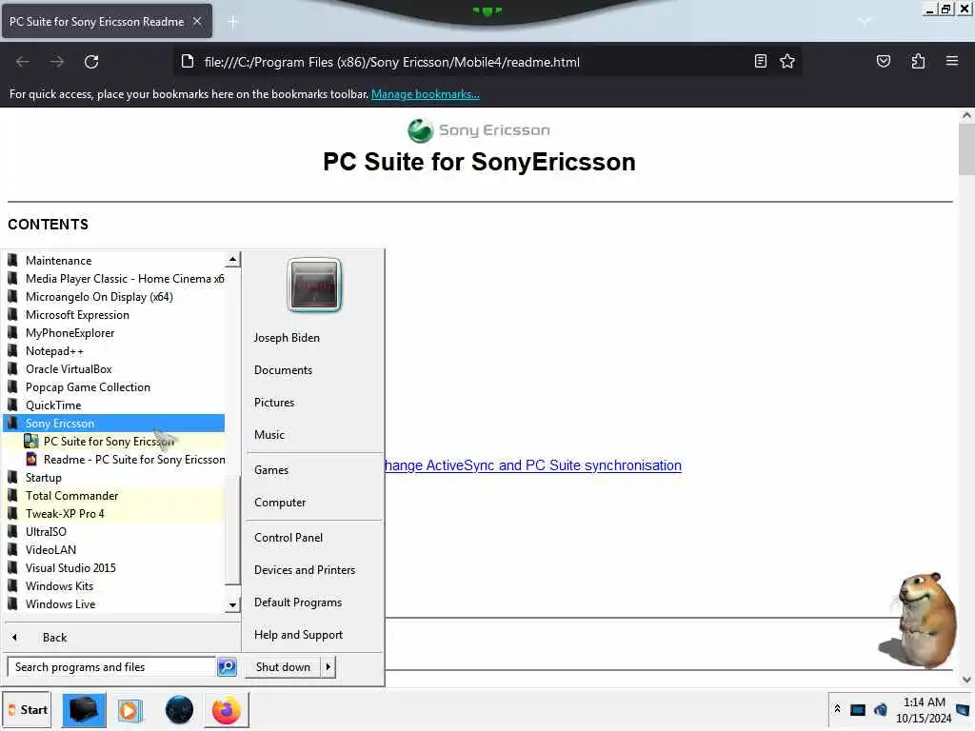Open the Shut down options arrow

click(328, 667)
